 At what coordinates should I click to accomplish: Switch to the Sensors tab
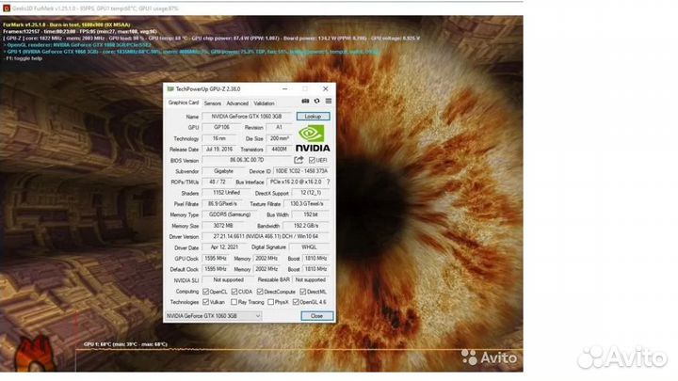[212, 103]
